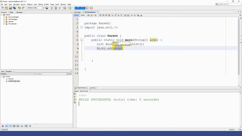Image resolution: width=242 pixels, height=136 pixels.
Task: Open the Window menu
Action: click(63, 5)
